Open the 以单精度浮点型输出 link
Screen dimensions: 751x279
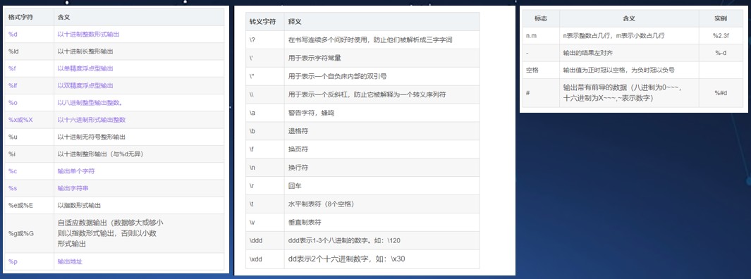[x=85, y=68]
